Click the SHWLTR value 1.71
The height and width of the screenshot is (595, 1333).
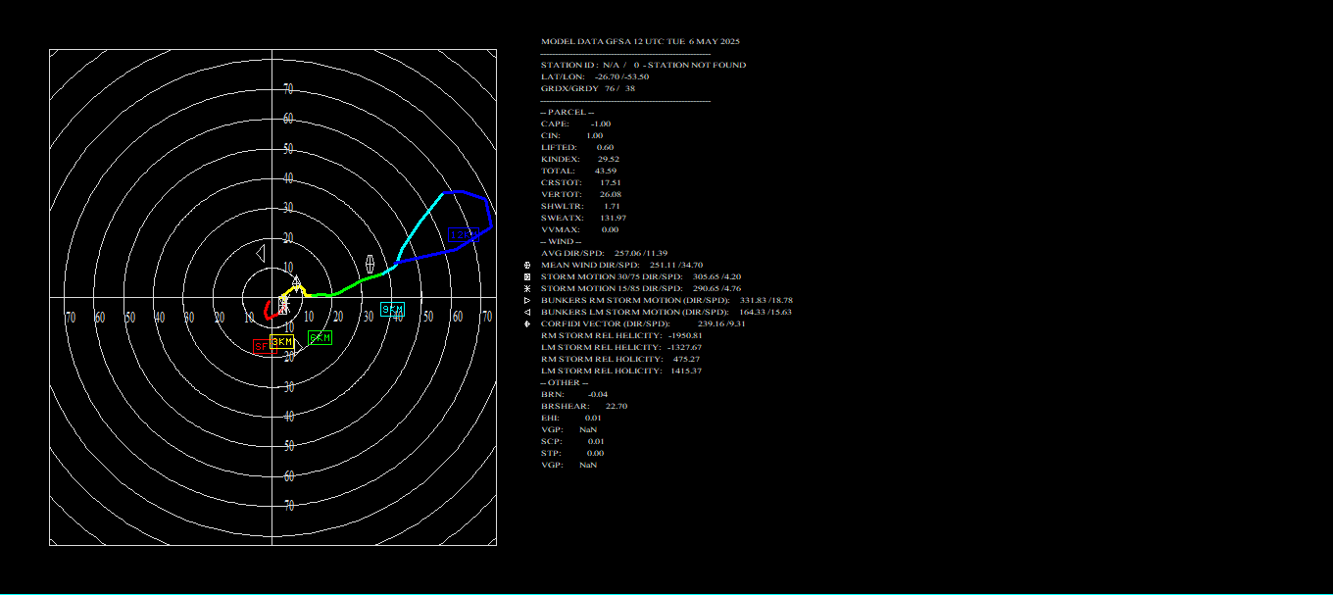(611, 206)
